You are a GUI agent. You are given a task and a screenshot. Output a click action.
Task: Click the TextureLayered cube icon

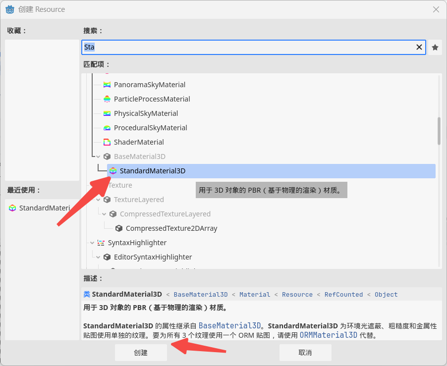(107, 200)
